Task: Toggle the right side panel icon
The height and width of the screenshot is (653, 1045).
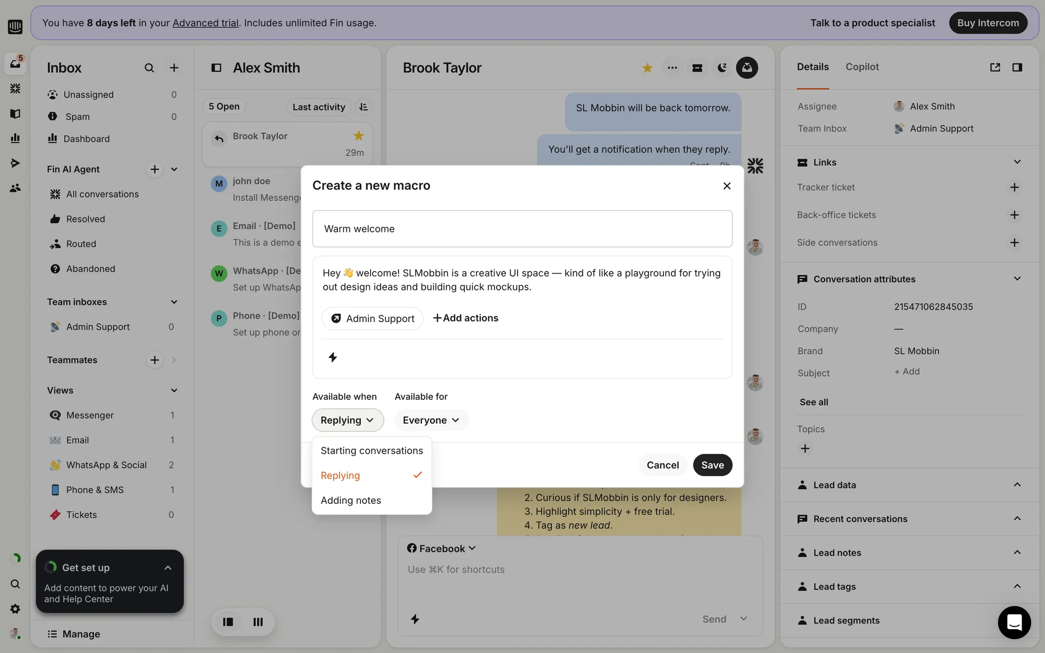Action: click(x=1017, y=67)
